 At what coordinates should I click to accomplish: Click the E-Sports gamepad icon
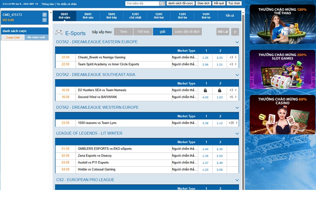point(58,33)
